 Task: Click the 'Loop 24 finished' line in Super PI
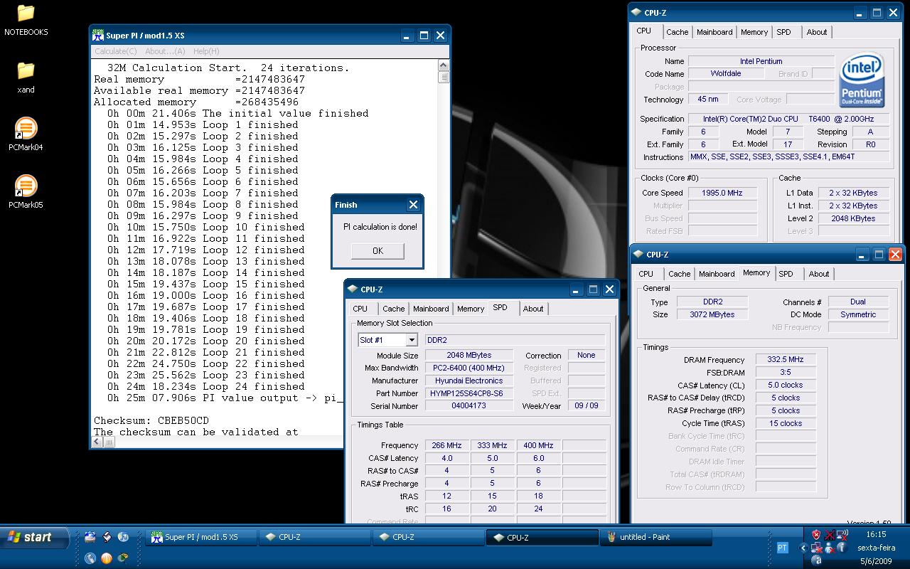[206, 386]
